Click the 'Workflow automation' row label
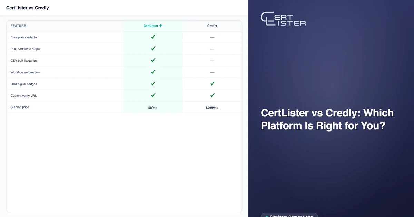This screenshot has width=414, height=217. [x=25, y=72]
